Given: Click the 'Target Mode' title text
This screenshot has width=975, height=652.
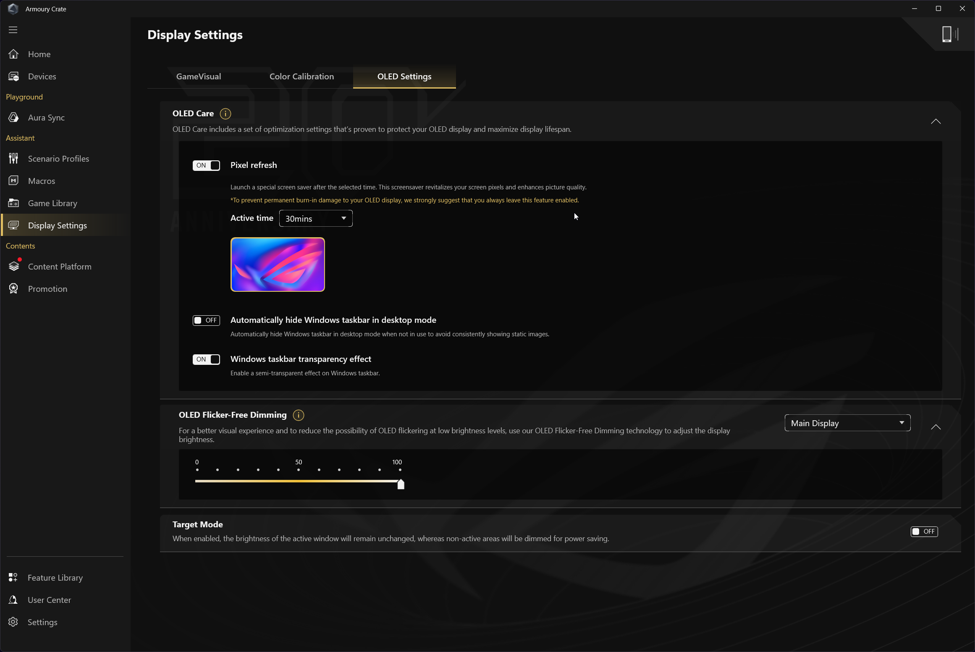Looking at the screenshot, I should click(x=198, y=524).
